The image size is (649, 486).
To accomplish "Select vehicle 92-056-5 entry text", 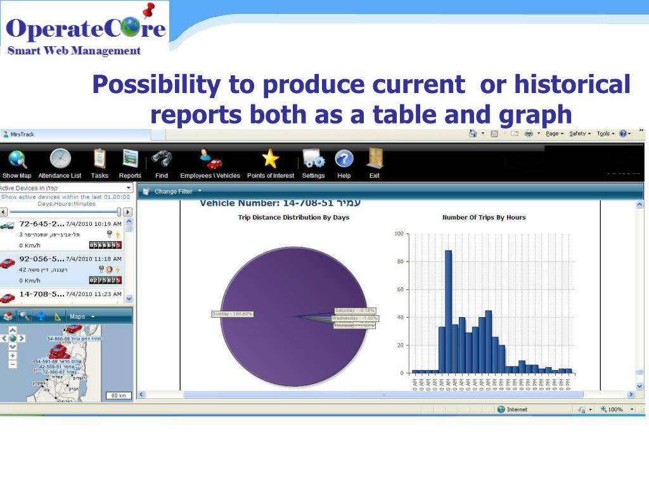I will coord(42,259).
